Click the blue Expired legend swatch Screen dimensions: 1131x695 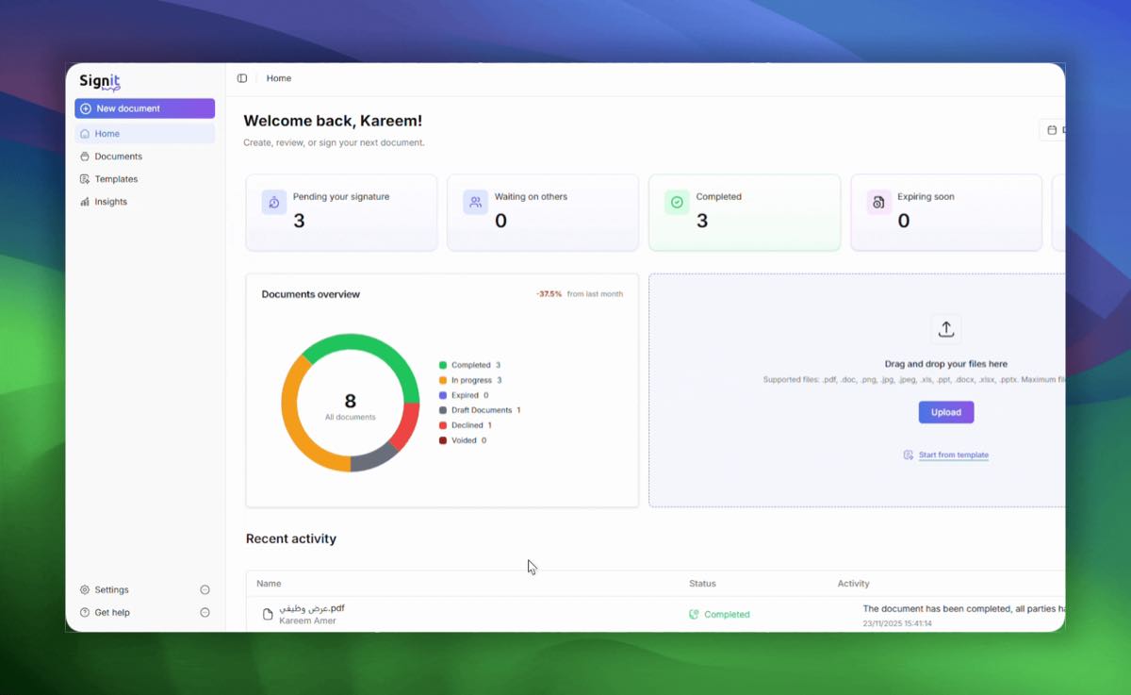pos(443,395)
